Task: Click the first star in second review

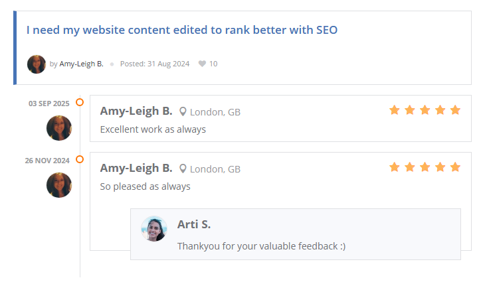Action: [x=395, y=167]
